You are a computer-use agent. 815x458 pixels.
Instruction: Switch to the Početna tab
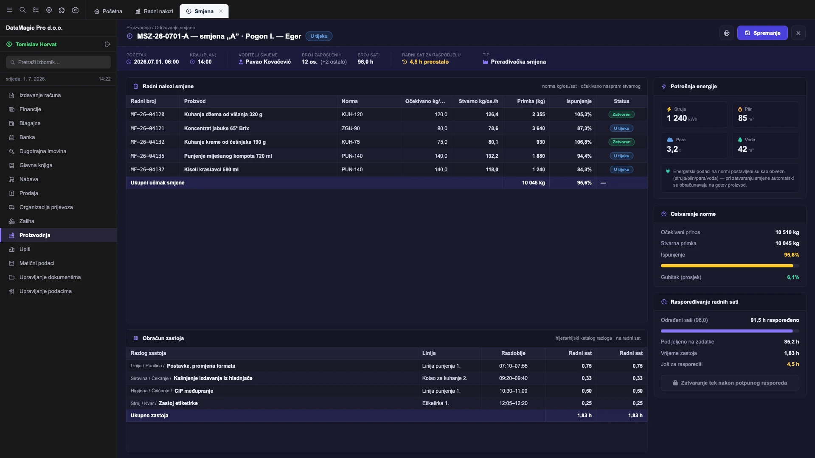click(108, 11)
